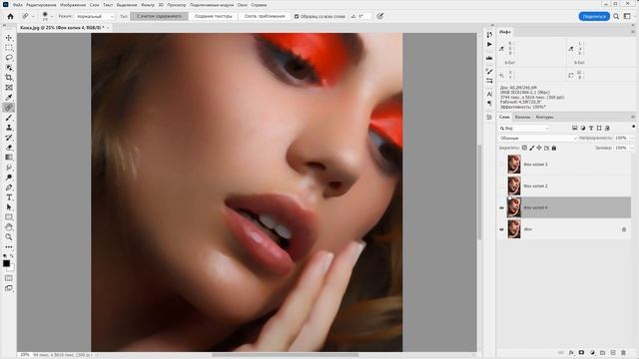
Task: Click the layer styles fx icon
Action: pos(571,352)
